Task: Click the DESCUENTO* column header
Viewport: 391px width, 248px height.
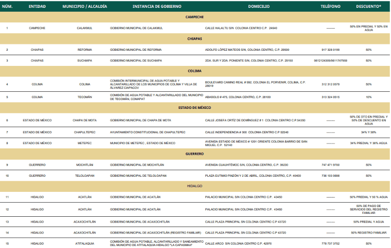Action: [369, 6]
